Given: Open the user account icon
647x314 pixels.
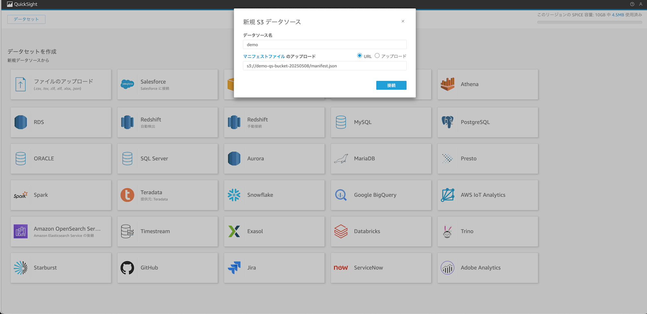Looking at the screenshot, I should click(x=641, y=4).
